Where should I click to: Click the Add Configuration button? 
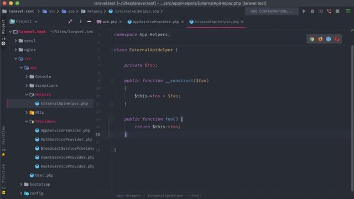[272, 11]
